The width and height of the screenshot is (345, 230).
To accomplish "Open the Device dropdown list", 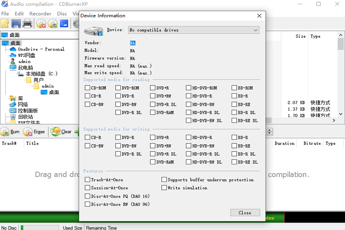I will click(194, 30).
